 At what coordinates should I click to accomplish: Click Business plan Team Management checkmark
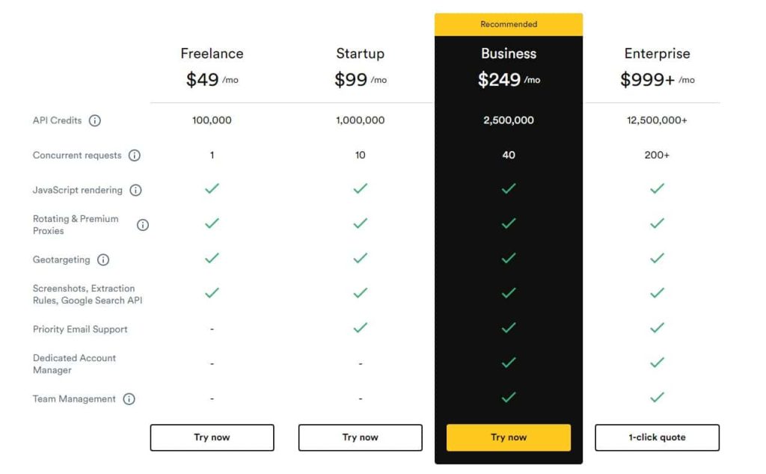[x=509, y=397]
